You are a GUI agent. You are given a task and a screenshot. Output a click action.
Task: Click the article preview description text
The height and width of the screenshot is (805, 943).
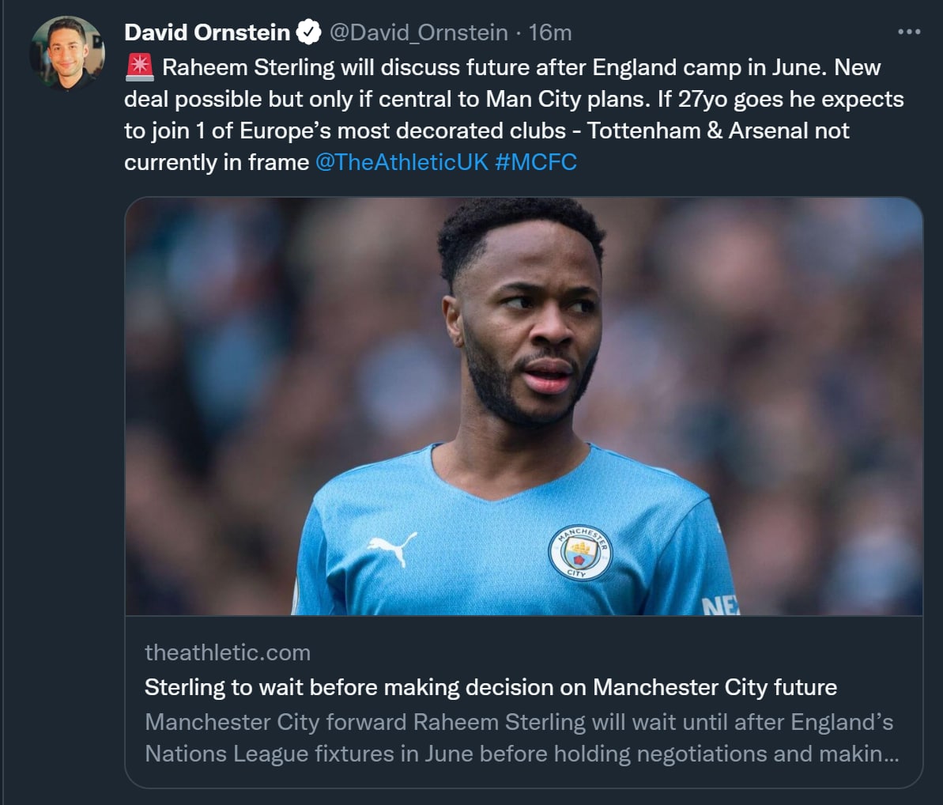pyautogui.click(x=520, y=738)
